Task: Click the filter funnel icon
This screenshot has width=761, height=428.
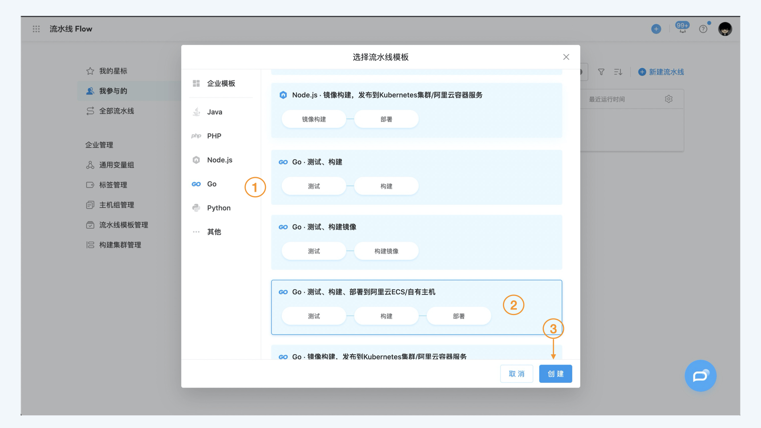Action: 601,72
